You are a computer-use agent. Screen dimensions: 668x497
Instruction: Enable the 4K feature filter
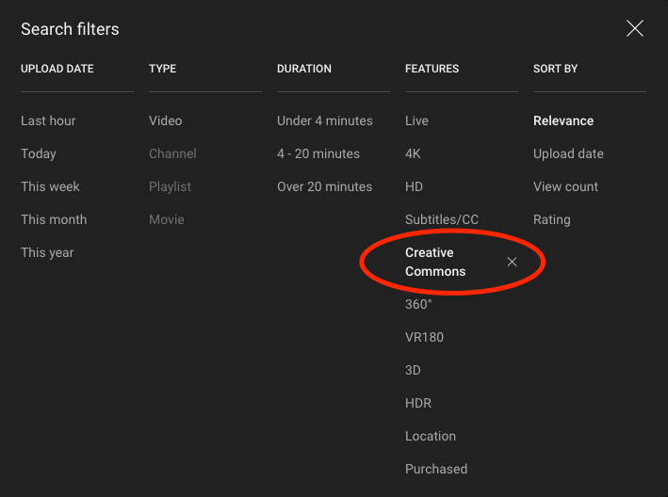point(413,153)
